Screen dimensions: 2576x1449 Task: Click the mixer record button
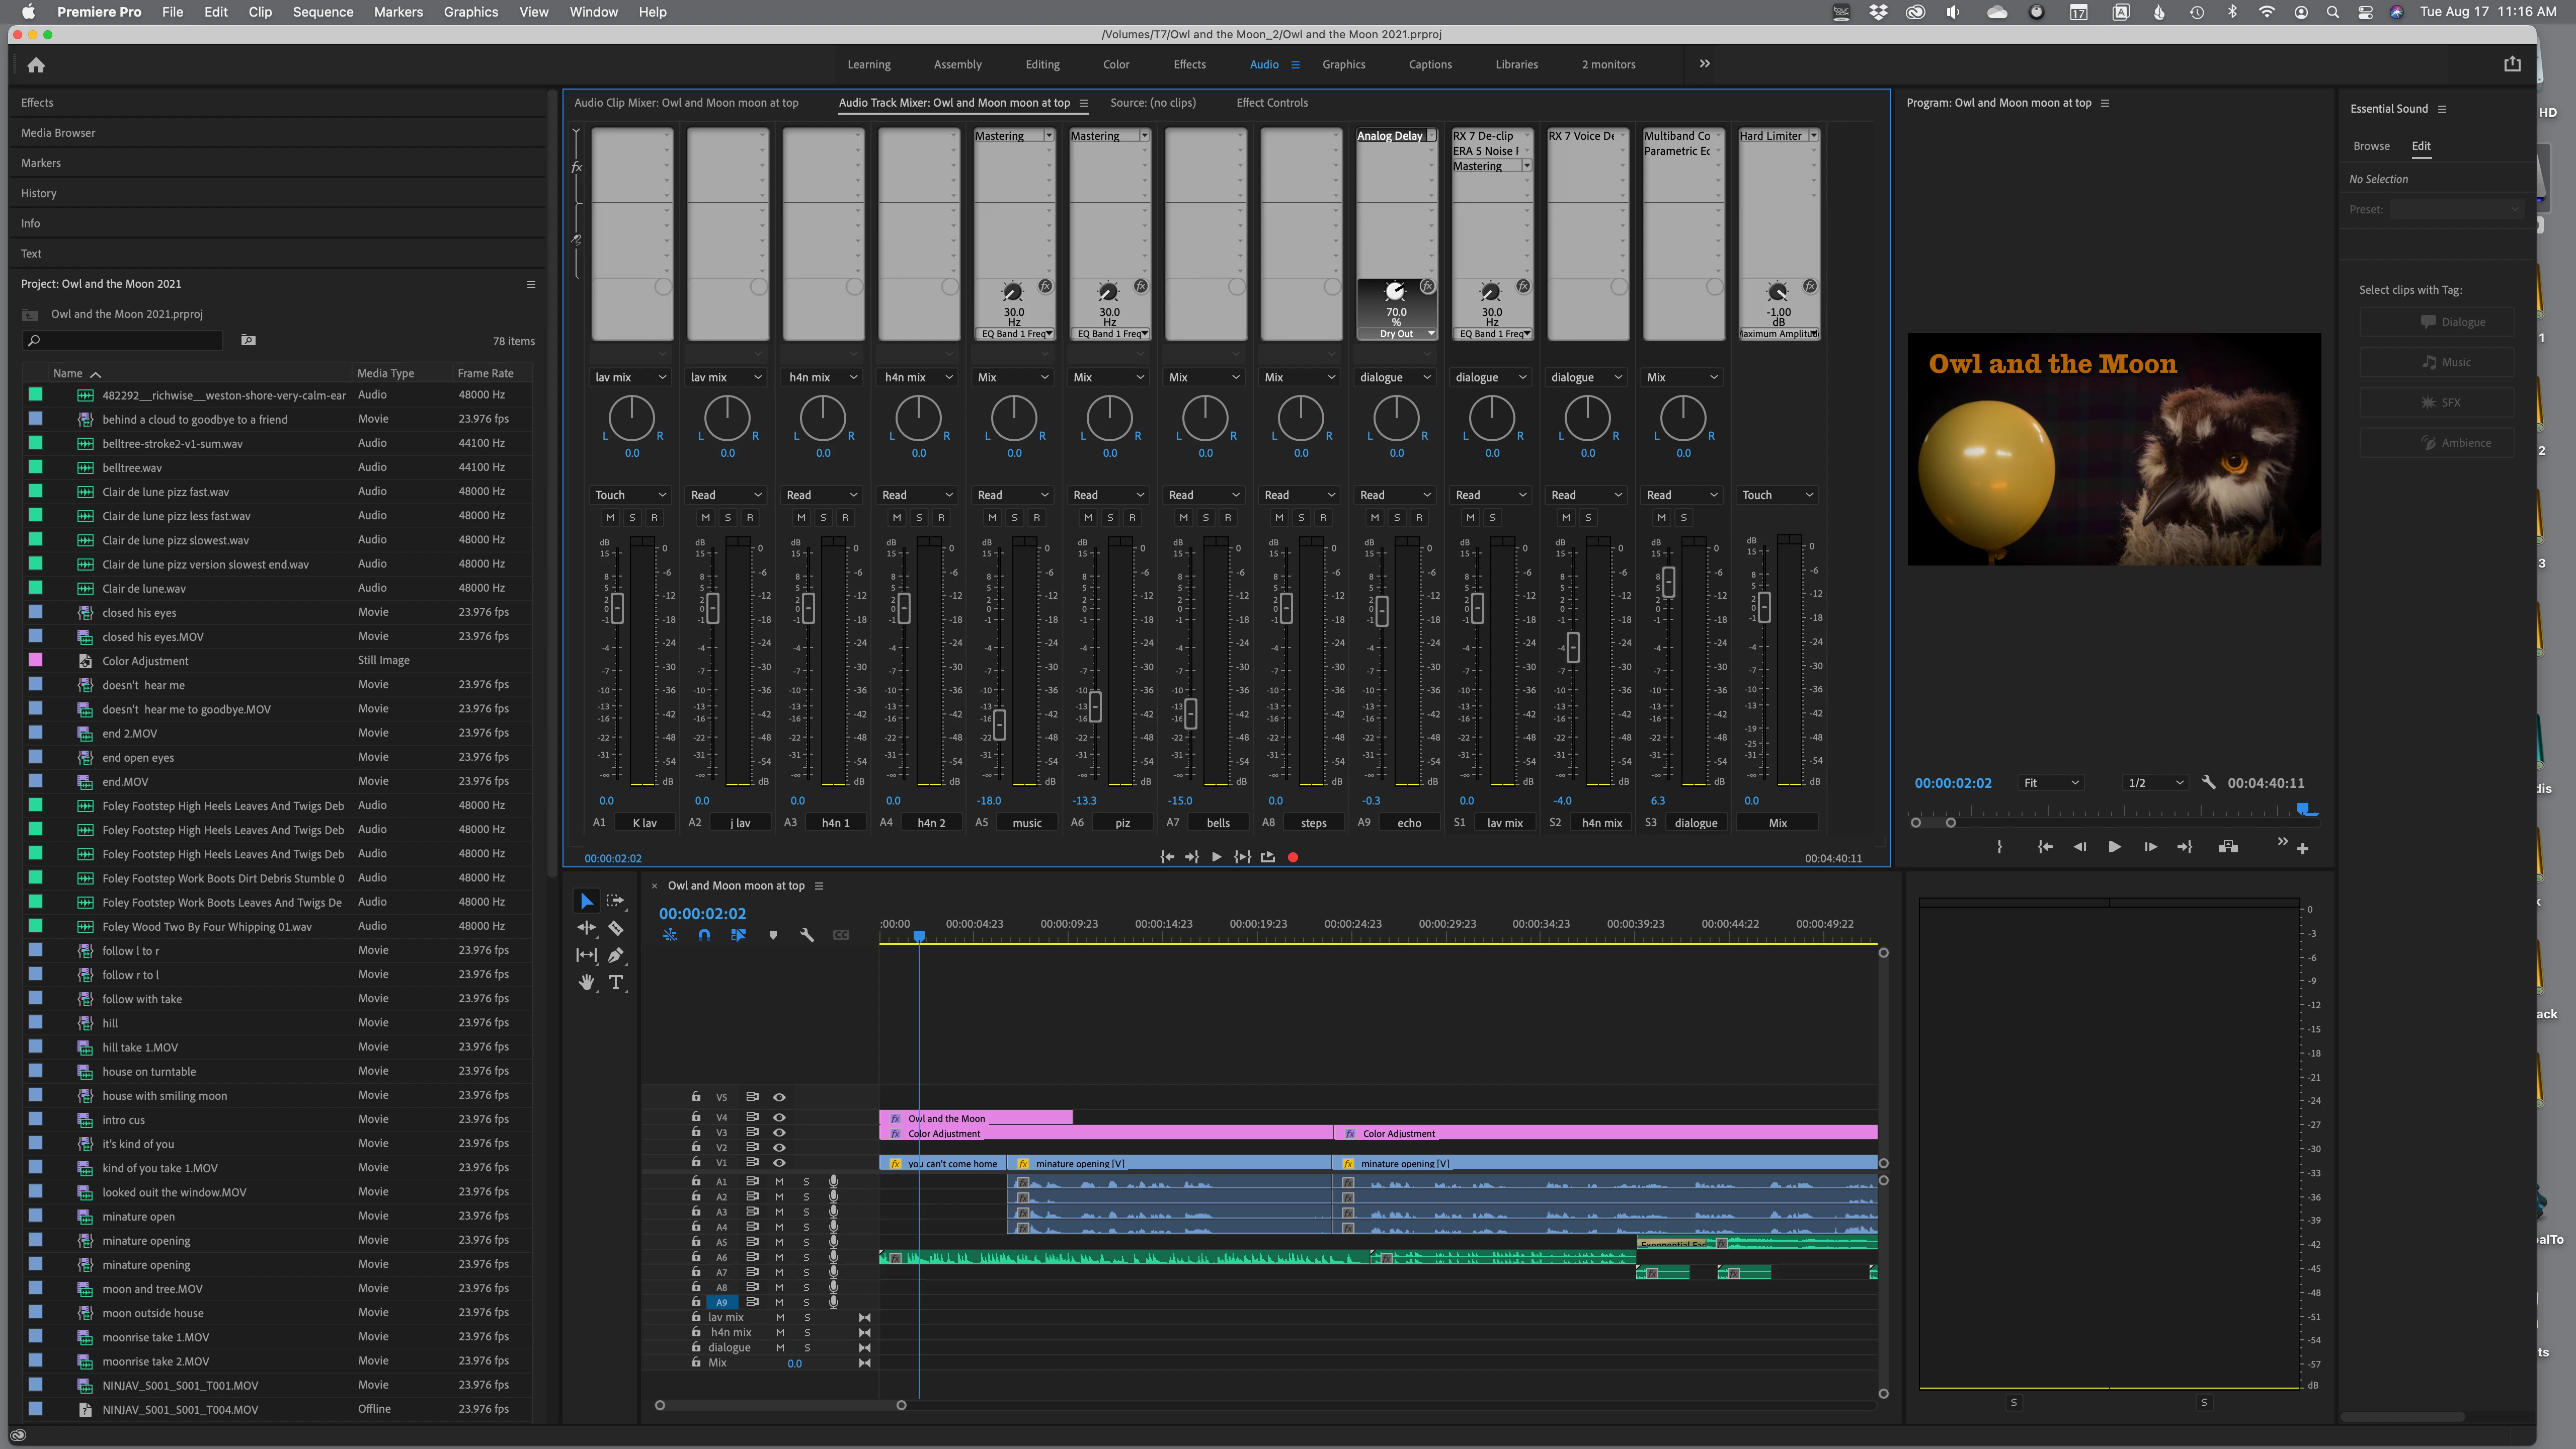click(1292, 857)
